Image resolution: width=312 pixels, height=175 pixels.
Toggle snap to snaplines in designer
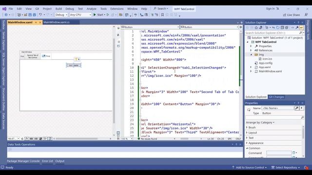click(x=45, y=139)
